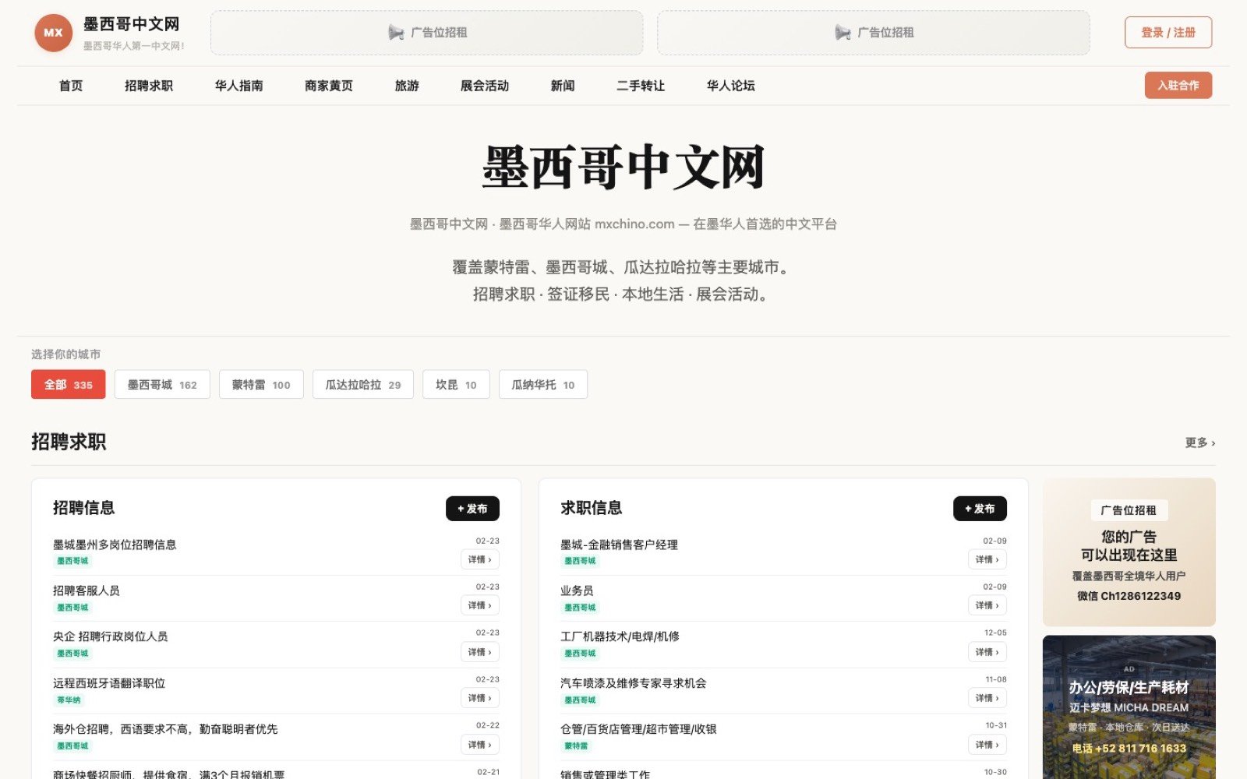
Task: Filter listings by 坎昆 city
Action: pos(455,384)
